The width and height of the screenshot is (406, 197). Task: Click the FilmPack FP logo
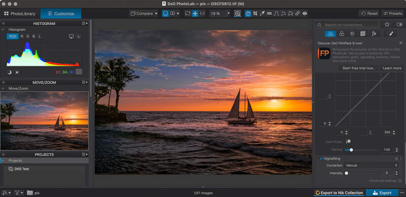click(324, 54)
